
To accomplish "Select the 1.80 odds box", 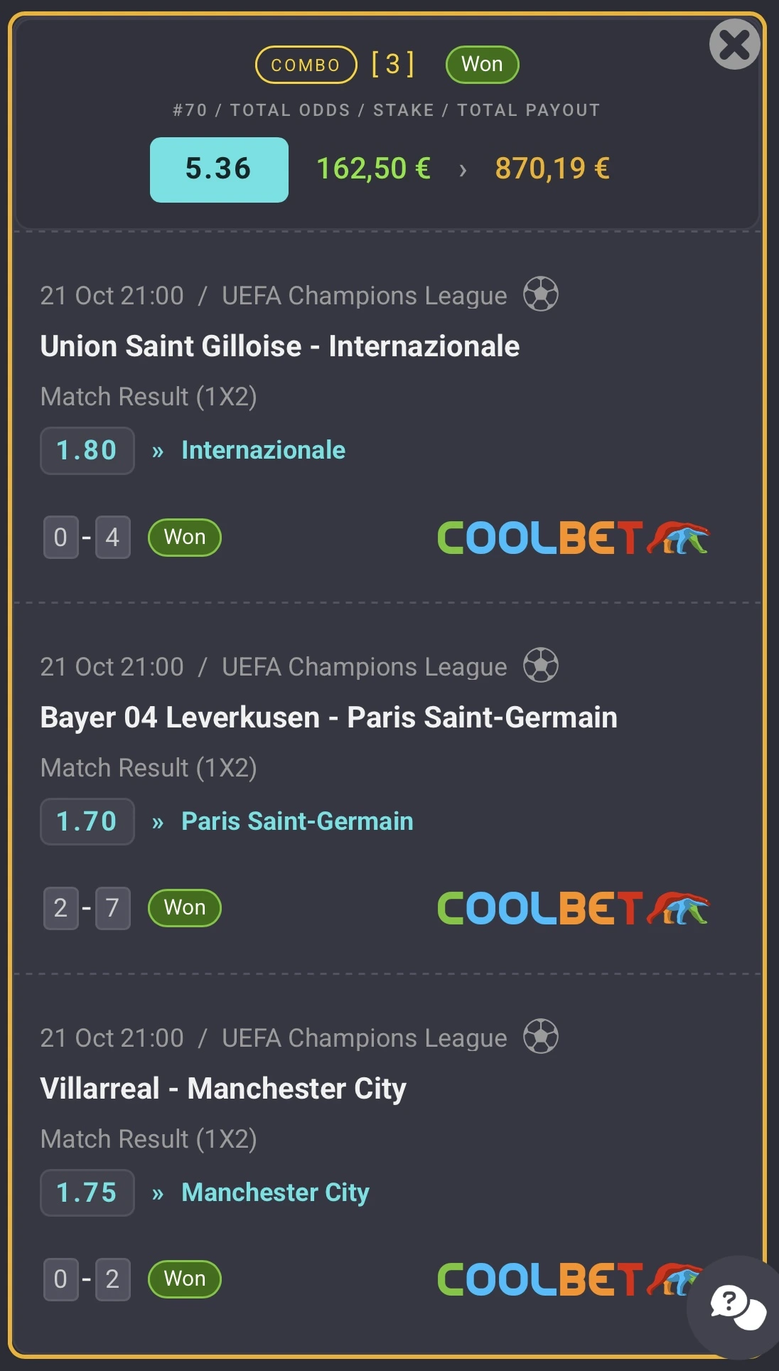I will pos(87,451).
